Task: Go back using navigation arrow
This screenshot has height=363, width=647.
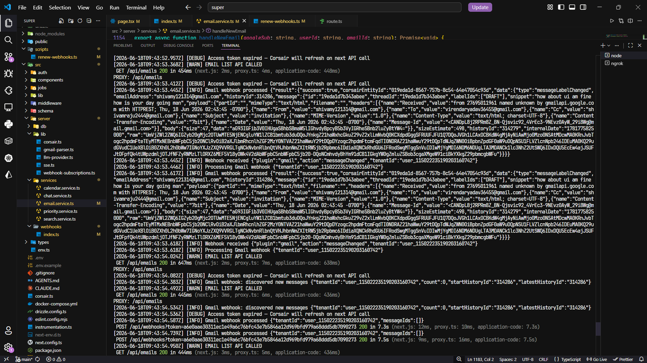Action: pos(188,8)
